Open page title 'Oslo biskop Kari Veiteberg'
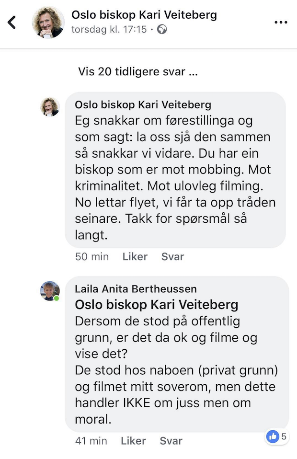The width and height of the screenshot is (297, 459). point(144,15)
